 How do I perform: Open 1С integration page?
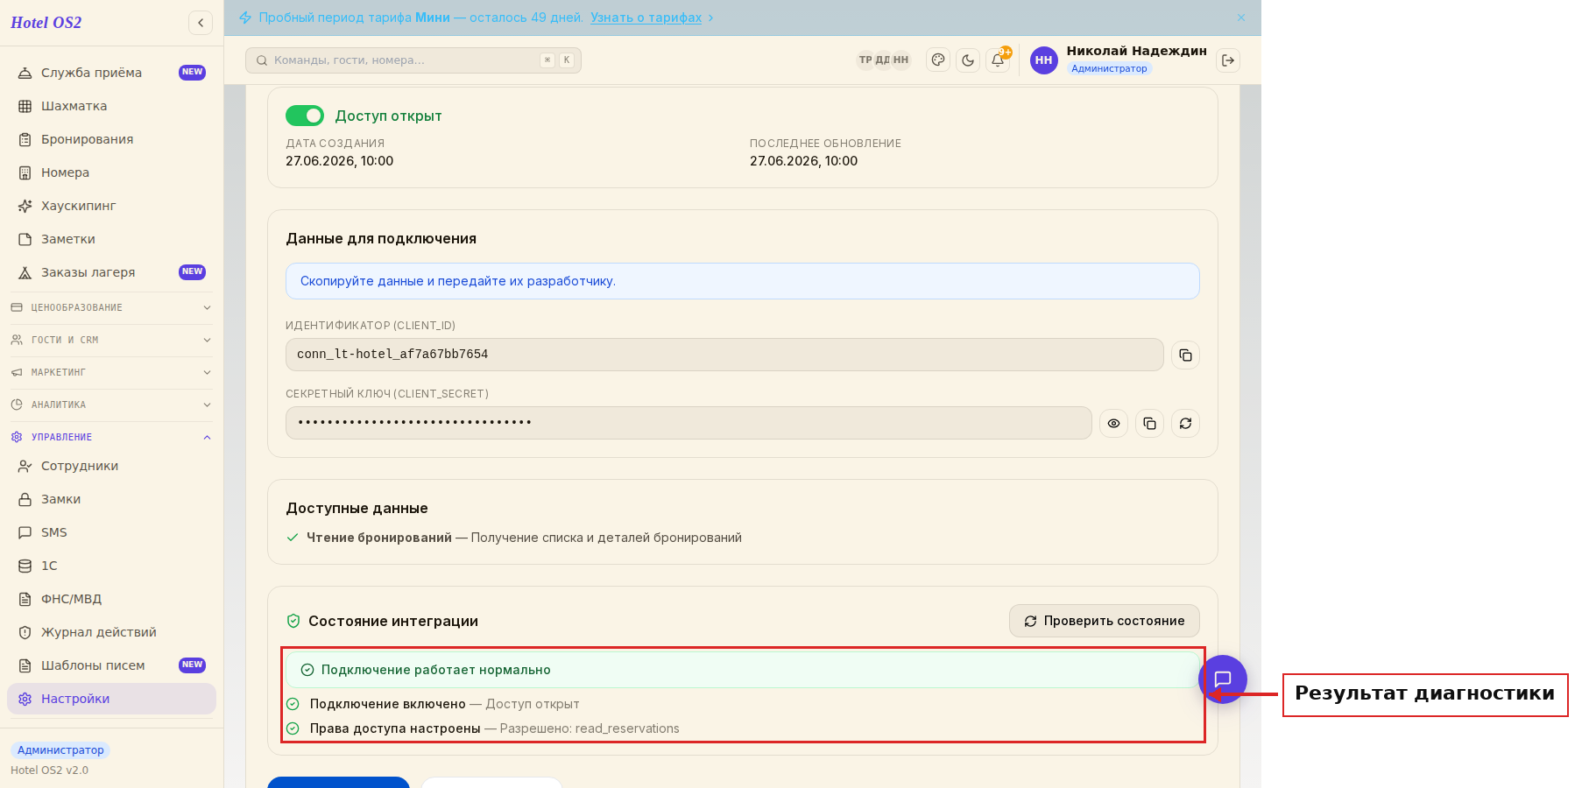111,566
